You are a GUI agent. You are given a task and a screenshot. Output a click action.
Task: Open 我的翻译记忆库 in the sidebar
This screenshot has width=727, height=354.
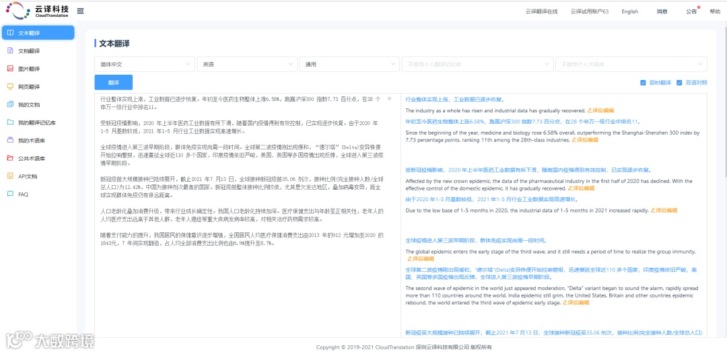pyautogui.click(x=38, y=122)
